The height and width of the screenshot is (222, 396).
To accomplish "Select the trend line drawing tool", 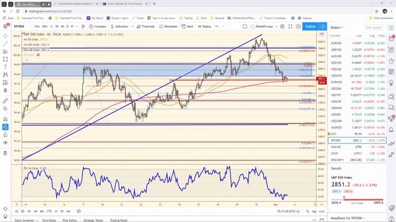I will [x=6, y=44].
